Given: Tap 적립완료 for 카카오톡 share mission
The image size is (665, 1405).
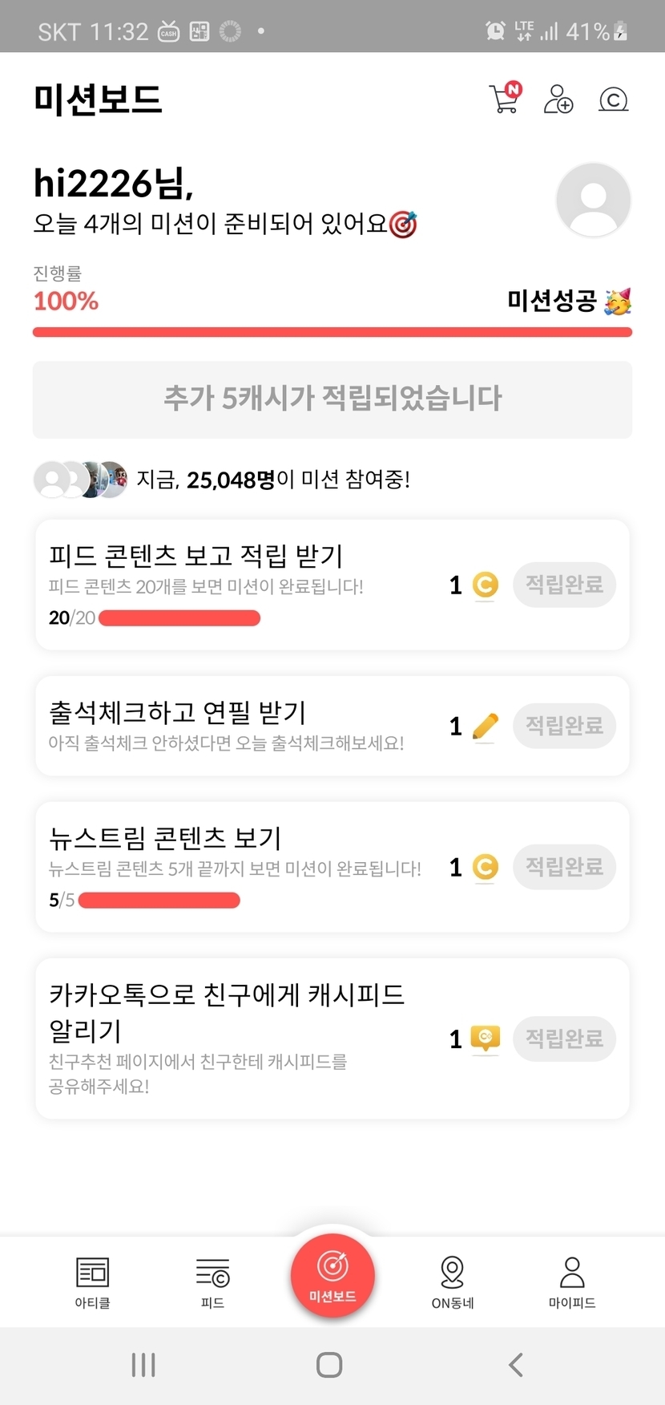Looking at the screenshot, I should coord(564,1039).
